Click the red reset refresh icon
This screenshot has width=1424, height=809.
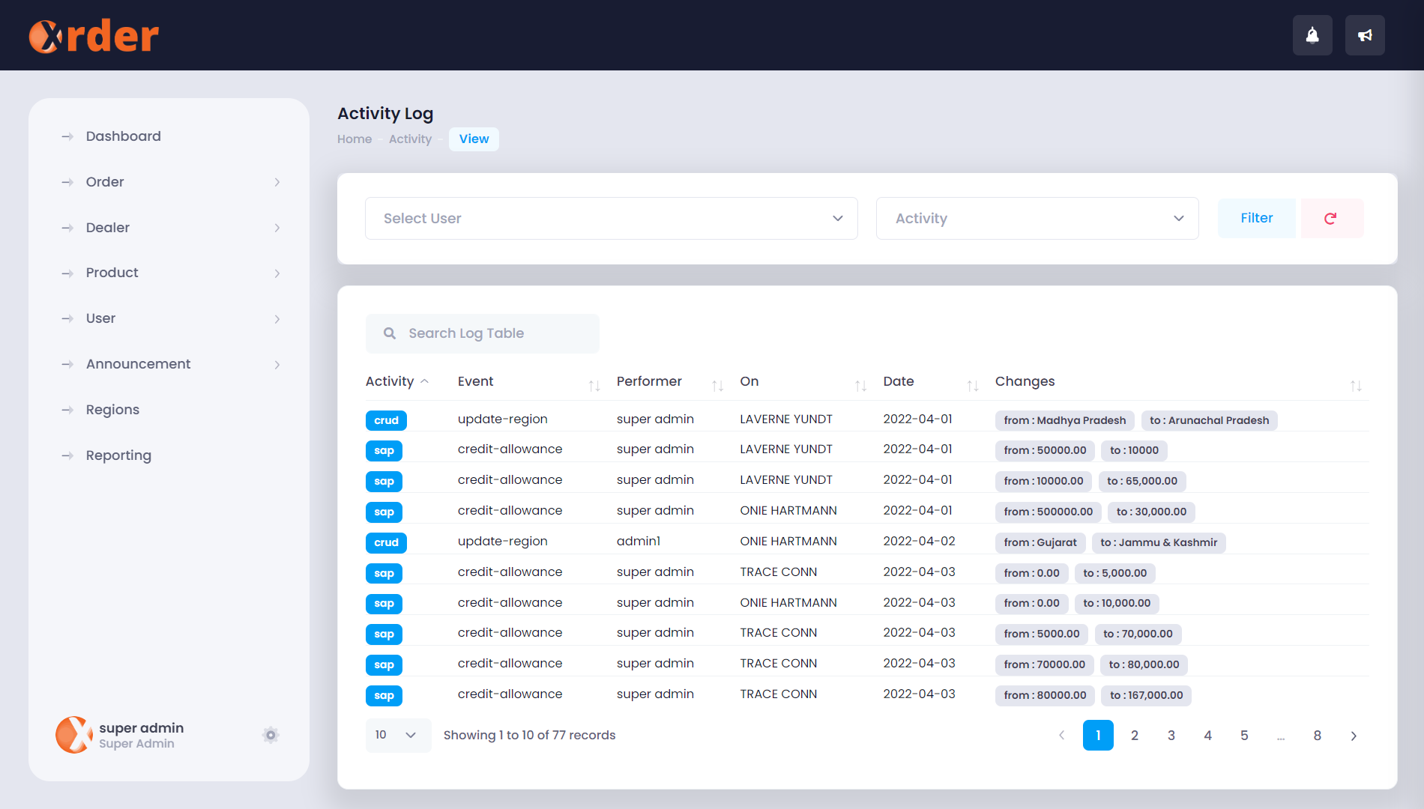click(x=1330, y=219)
